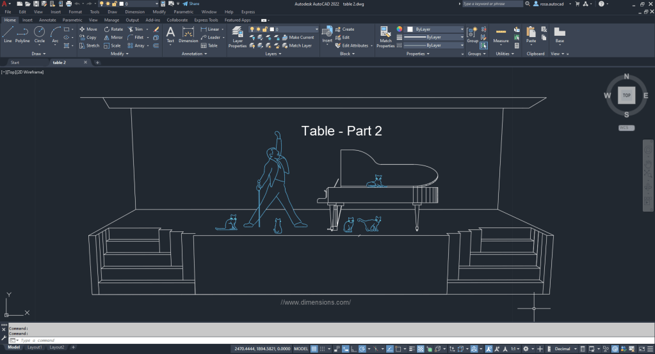Image resolution: width=655 pixels, height=354 pixels.
Task: Switch to the Annotate ribbon tab
Action: click(47, 20)
